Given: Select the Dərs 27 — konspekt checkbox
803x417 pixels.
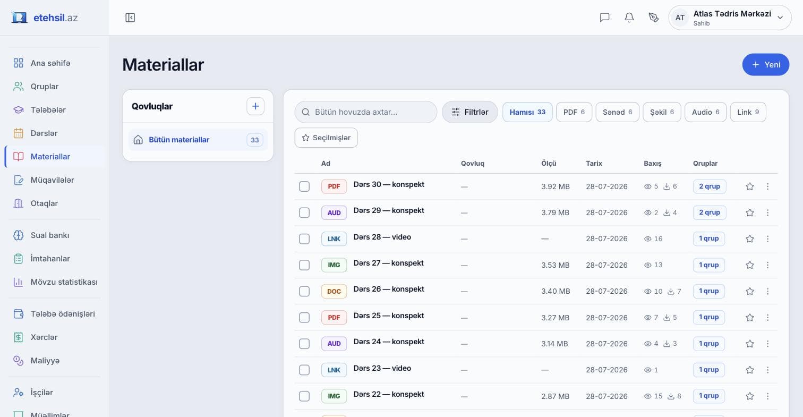Looking at the screenshot, I should pos(304,265).
